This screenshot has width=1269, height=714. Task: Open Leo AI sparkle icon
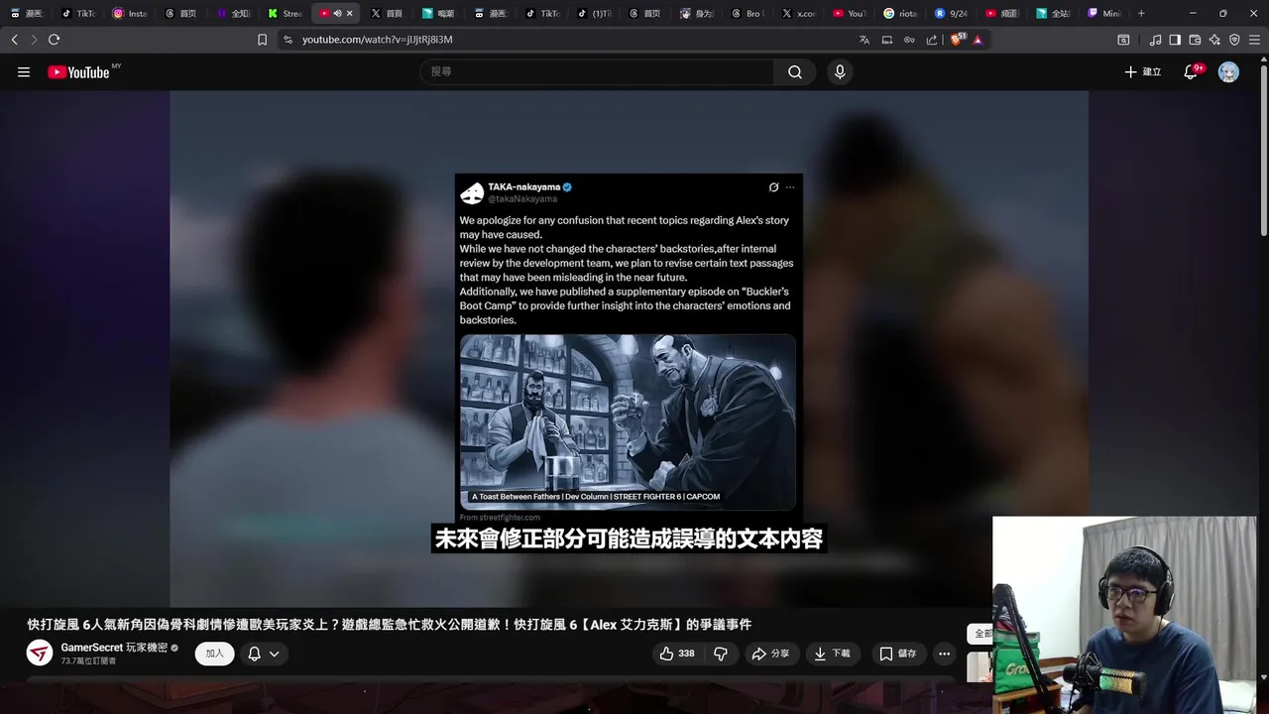point(1214,40)
